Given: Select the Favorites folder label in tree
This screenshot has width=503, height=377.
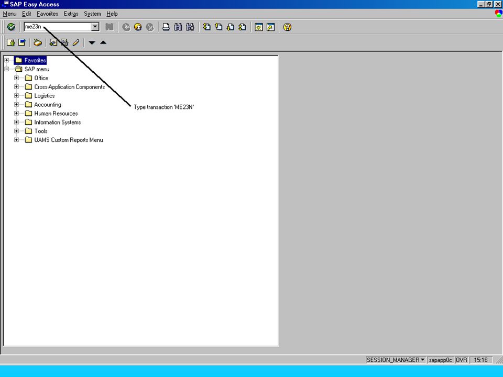Looking at the screenshot, I should [x=35, y=60].
